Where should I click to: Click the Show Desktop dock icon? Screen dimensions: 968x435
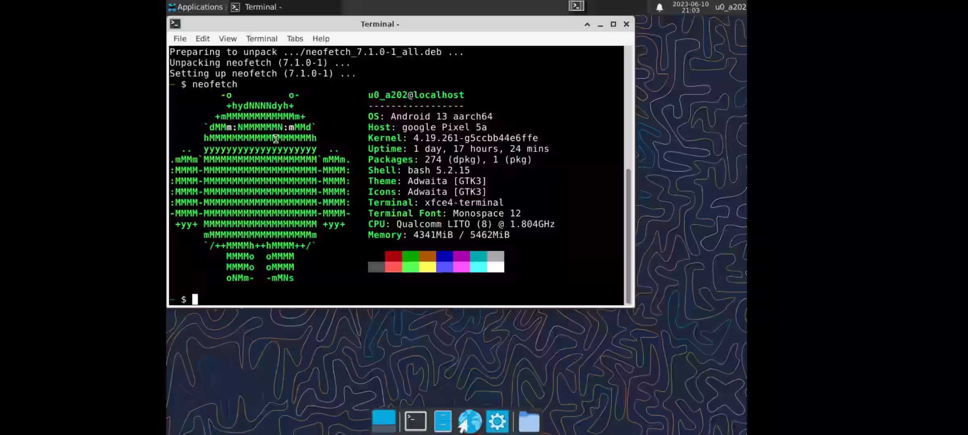pos(384,421)
